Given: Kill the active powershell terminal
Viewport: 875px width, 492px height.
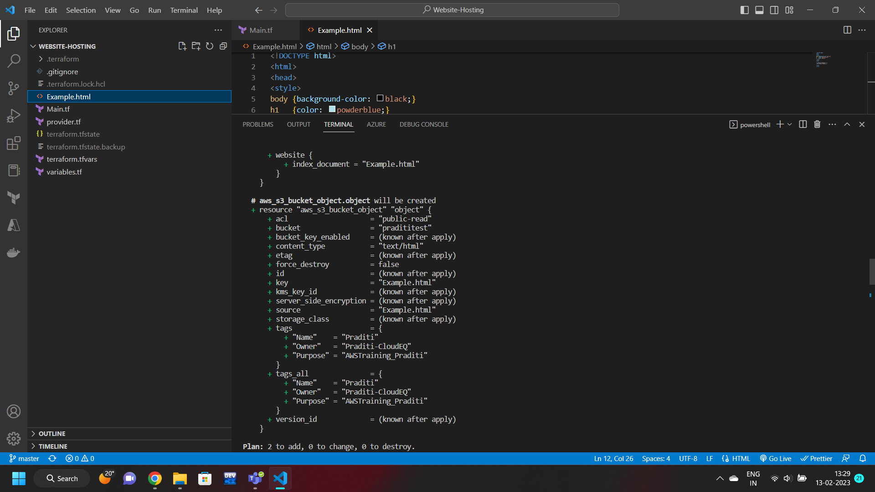Looking at the screenshot, I should pos(817,124).
